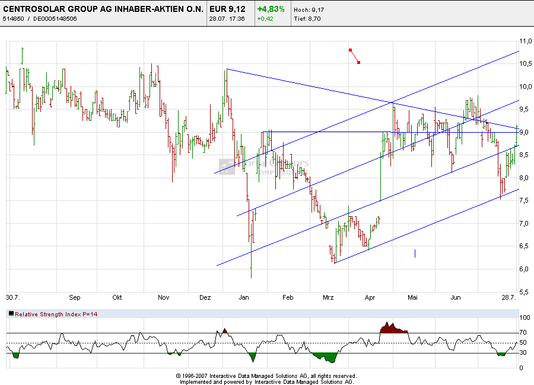This screenshot has width=534, height=385.
Task: Select the upper red trendline handle
Action: tap(351, 50)
